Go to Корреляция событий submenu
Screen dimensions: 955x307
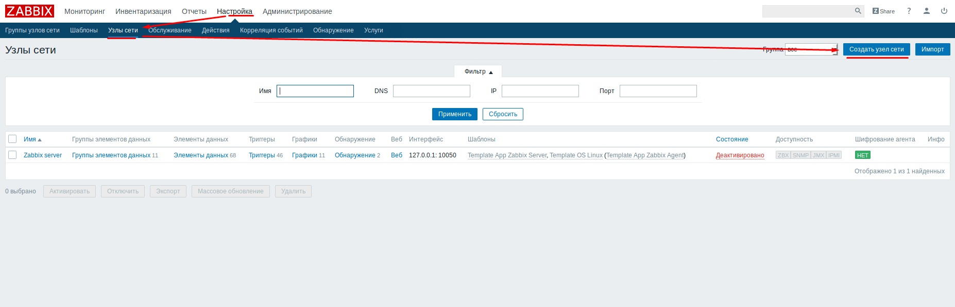click(x=271, y=30)
